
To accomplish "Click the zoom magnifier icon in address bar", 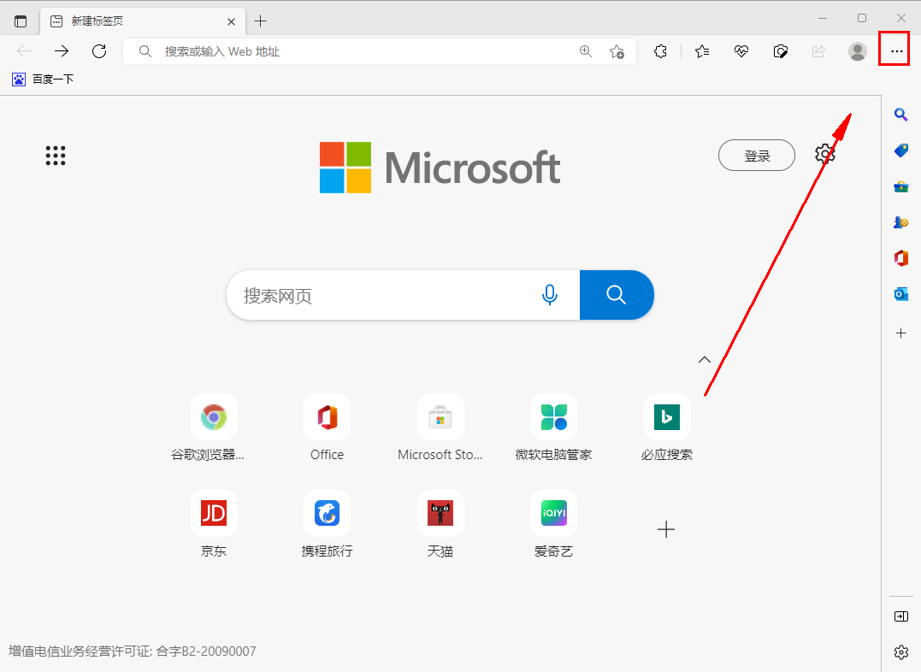I will click(586, 51).
